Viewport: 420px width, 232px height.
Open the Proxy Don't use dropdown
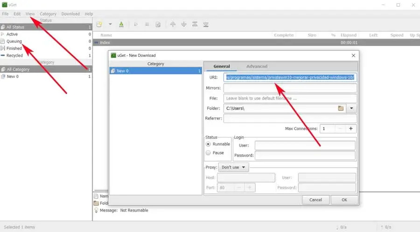pos(233,167)
